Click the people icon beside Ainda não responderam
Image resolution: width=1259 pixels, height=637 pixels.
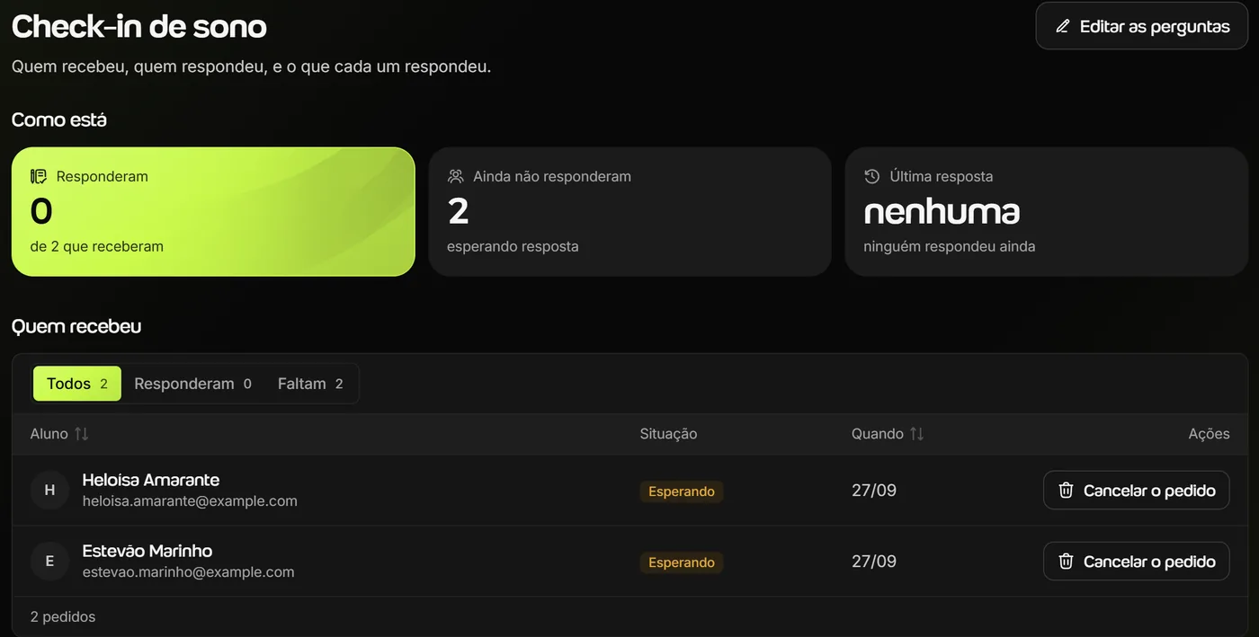pyautogui.click(x=456, y=176)
